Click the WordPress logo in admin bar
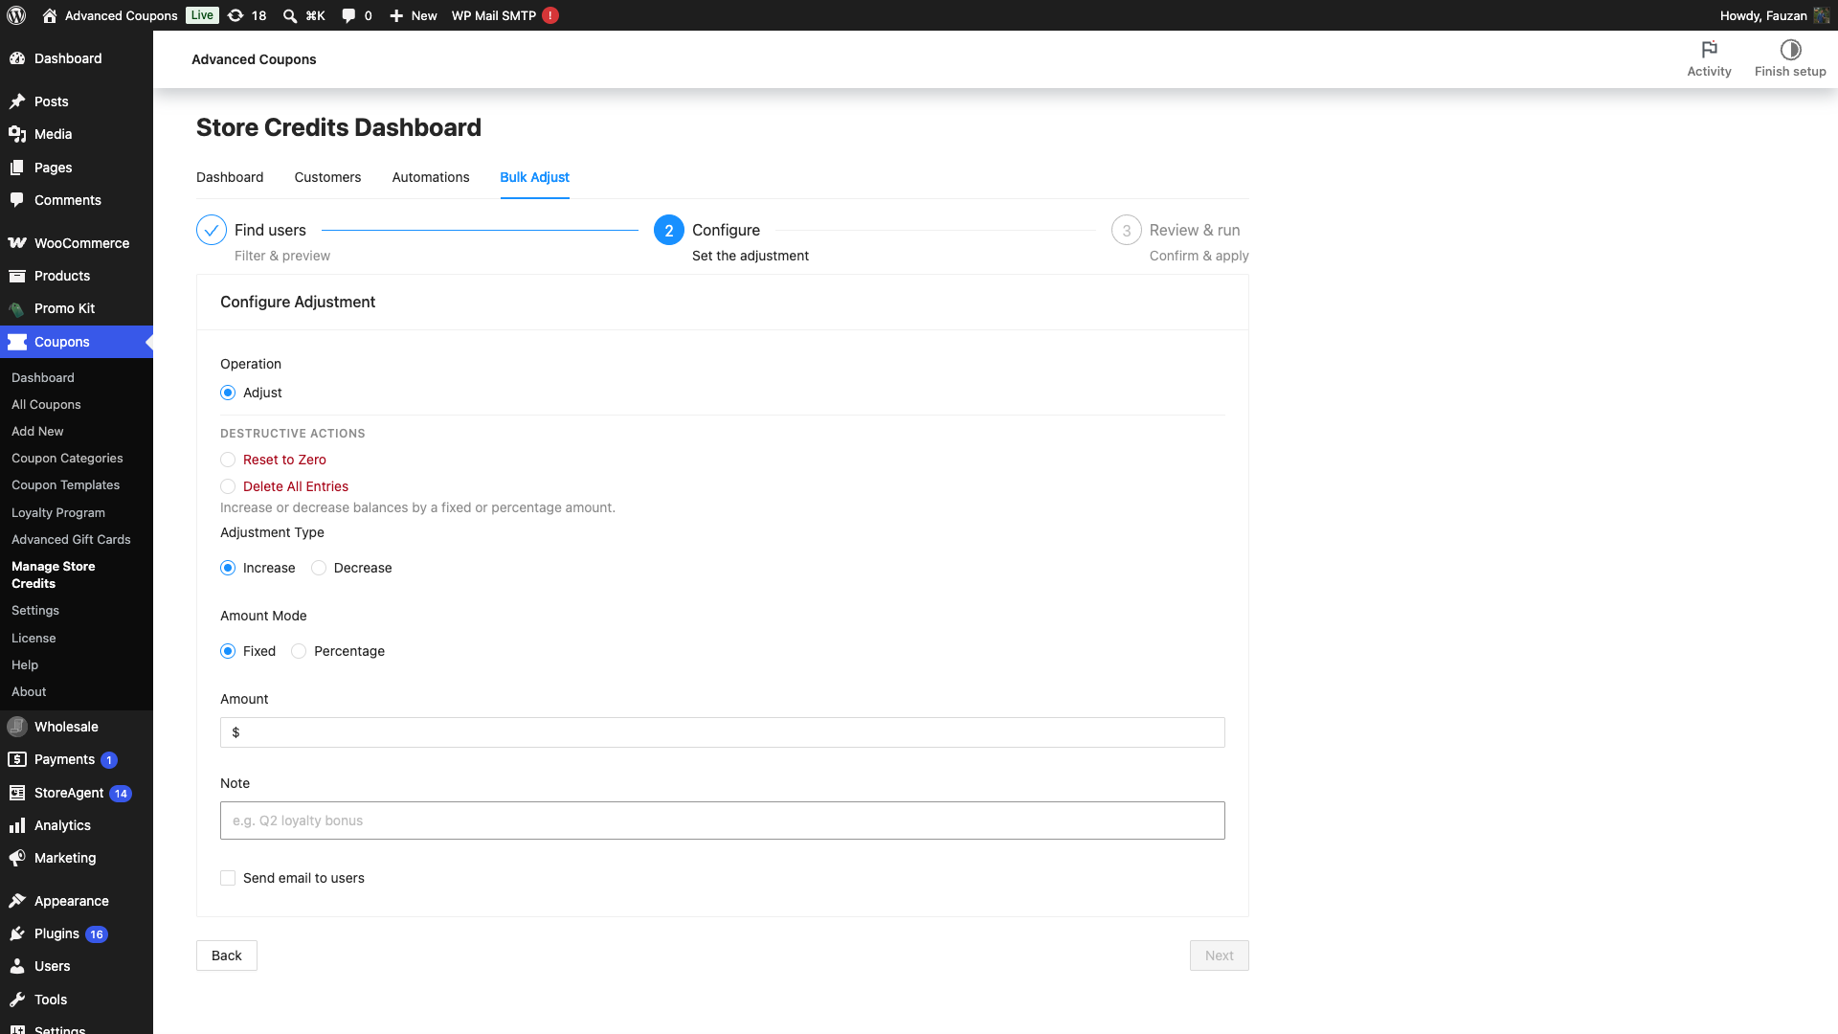Image resolution: width=1838 pixels, height=1034 pixels. [16, 15]
